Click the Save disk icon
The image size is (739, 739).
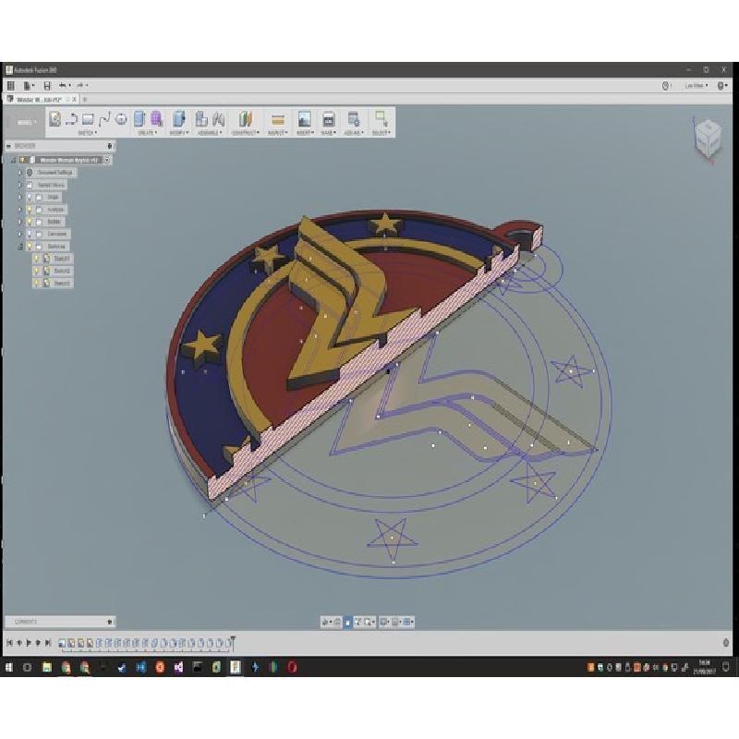point(47,85)
